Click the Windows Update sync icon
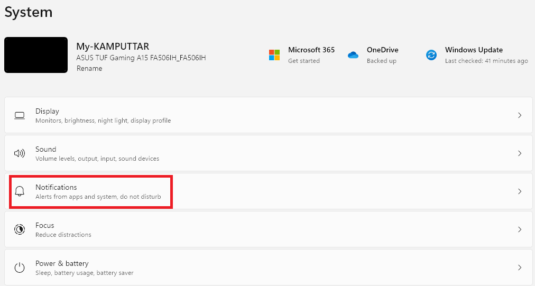The height and width of the screenshot is (286, 535). point(431,55)
